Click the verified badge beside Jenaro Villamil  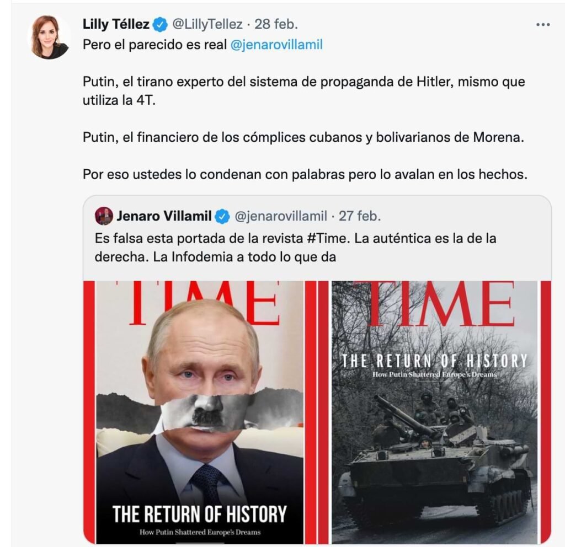(x=222, y=216)
